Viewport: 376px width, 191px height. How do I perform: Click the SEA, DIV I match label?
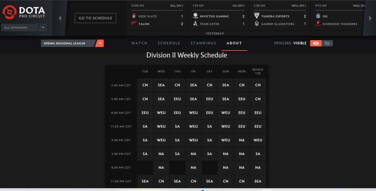pos(176,6)
